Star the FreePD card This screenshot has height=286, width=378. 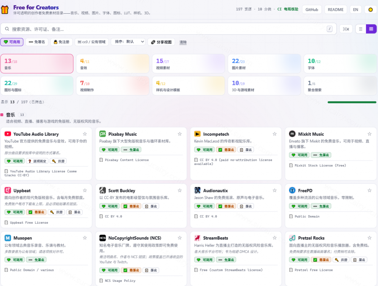tap(369, 190)
